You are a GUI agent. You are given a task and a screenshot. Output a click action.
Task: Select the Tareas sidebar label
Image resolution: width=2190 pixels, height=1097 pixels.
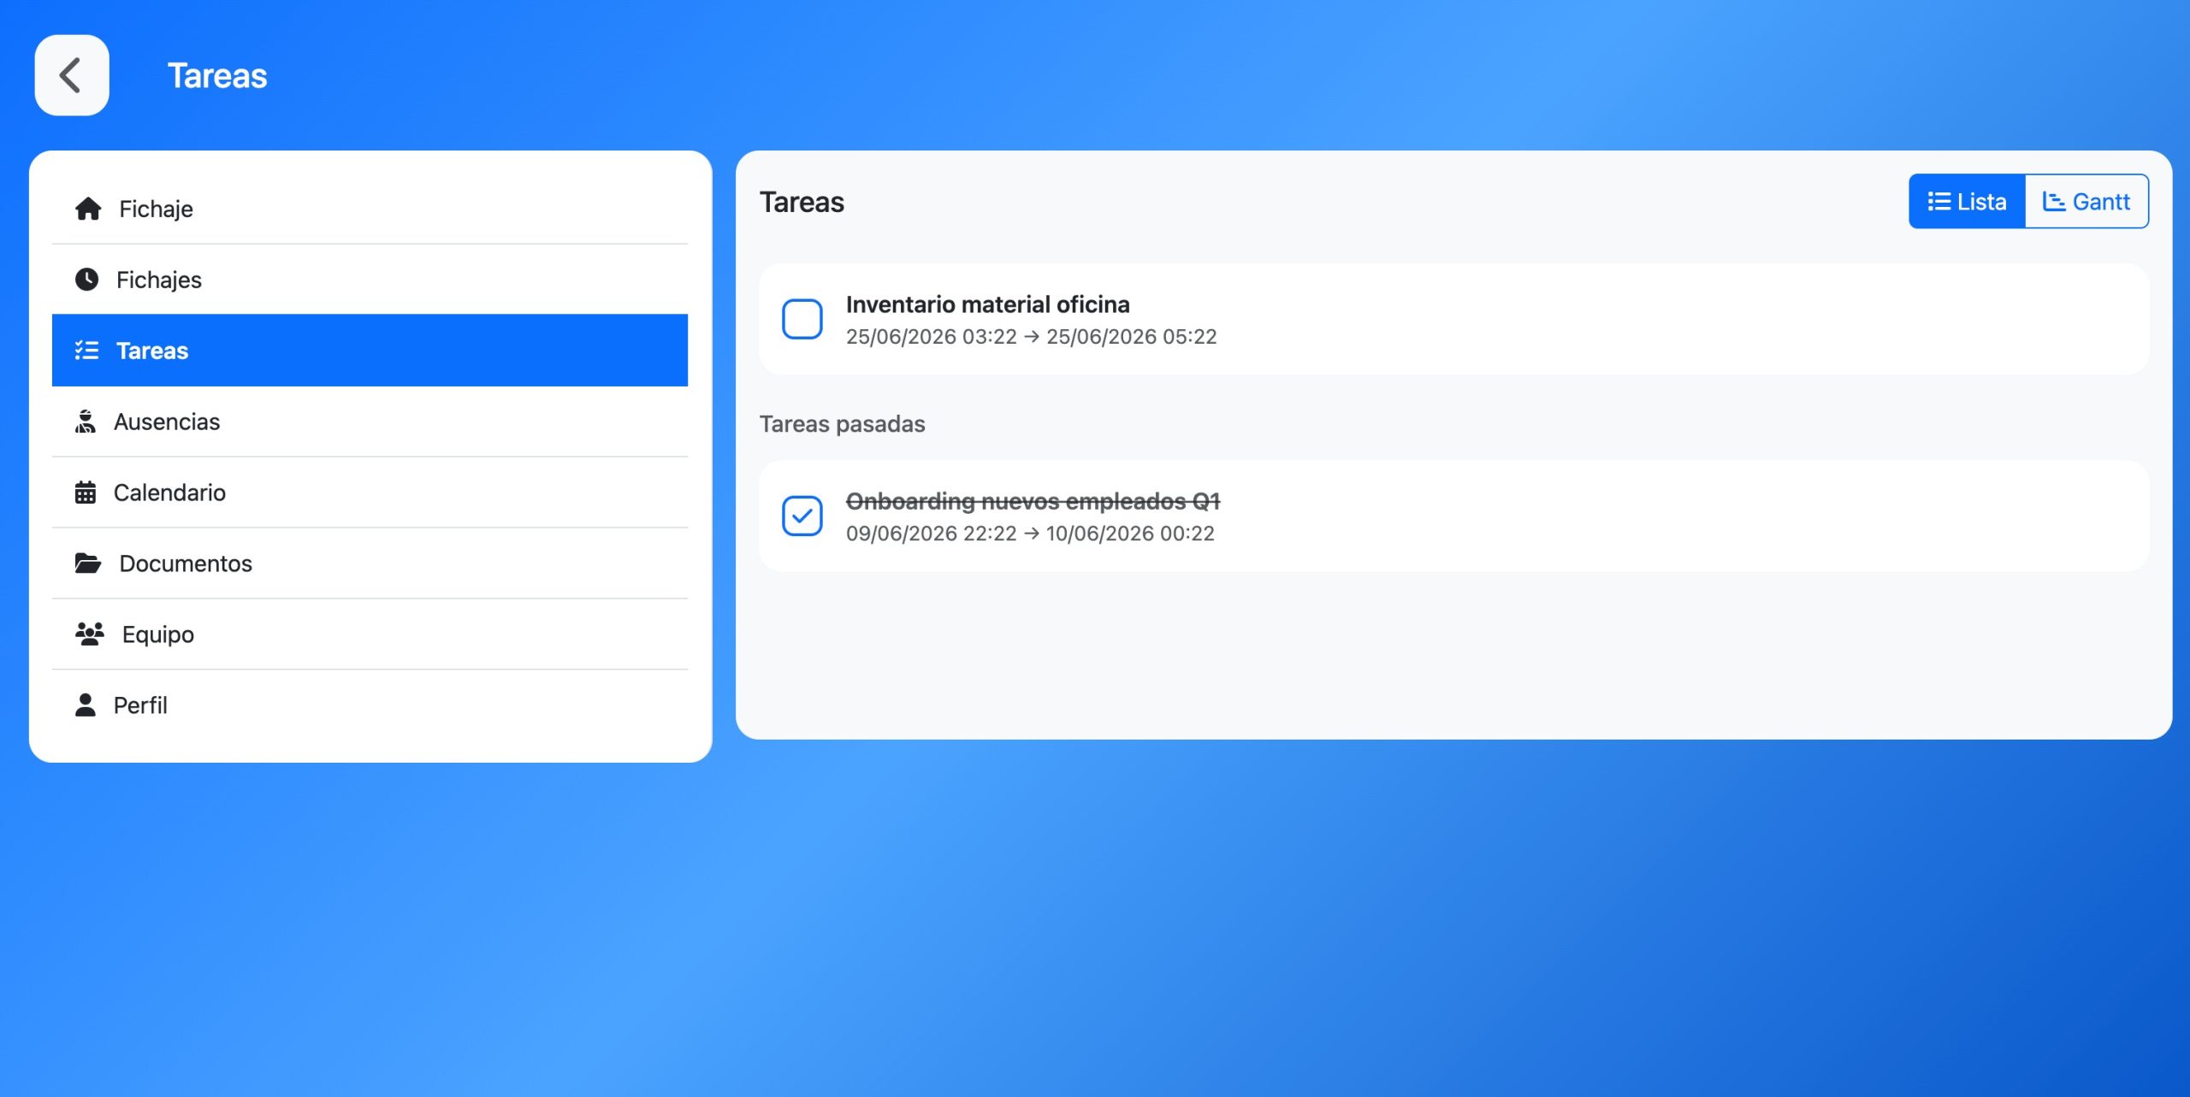152,351
